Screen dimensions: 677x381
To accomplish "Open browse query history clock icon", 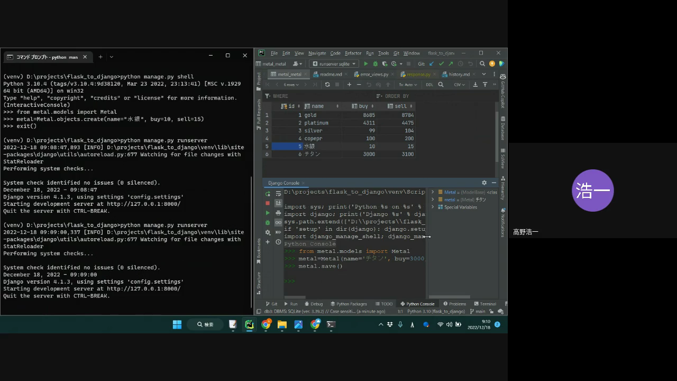I will pyautogui.click(x=278, y=242).
